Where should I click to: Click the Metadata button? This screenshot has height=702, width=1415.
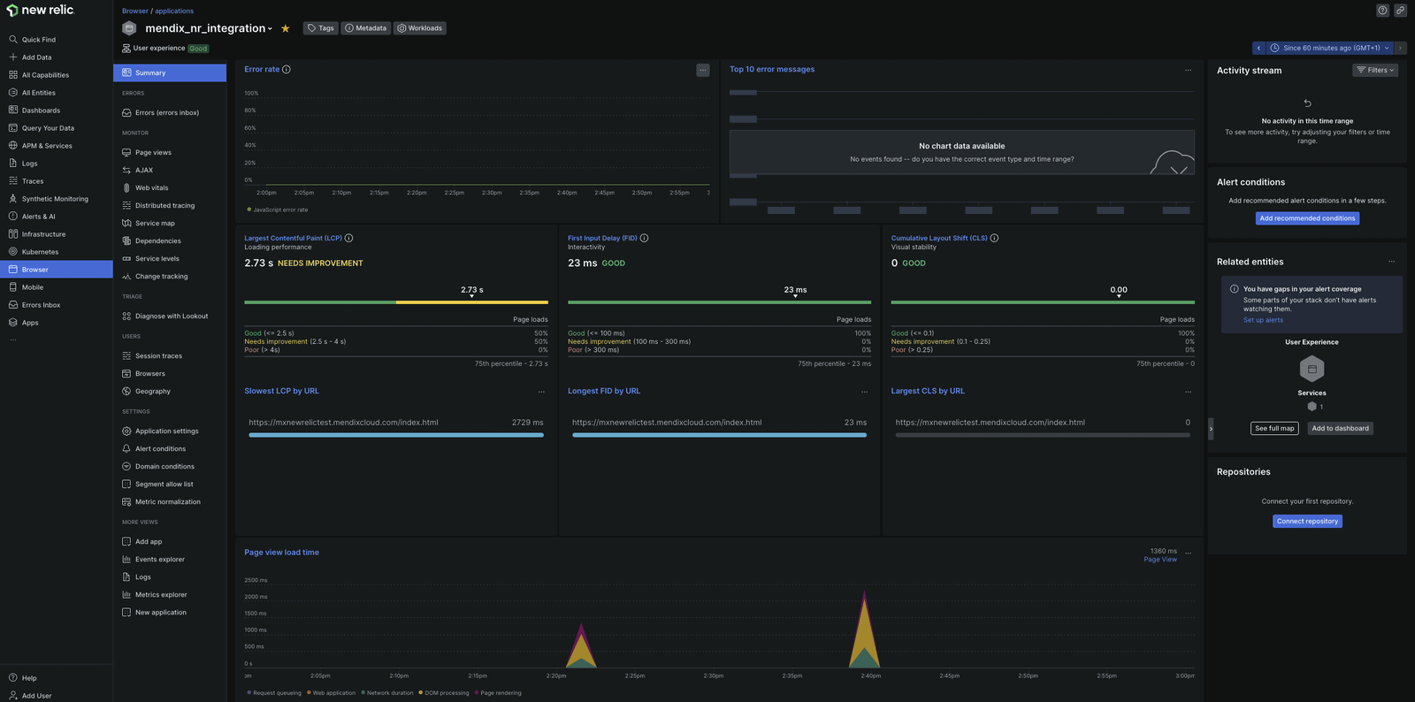pyautogui.click(x=365, y=28)
